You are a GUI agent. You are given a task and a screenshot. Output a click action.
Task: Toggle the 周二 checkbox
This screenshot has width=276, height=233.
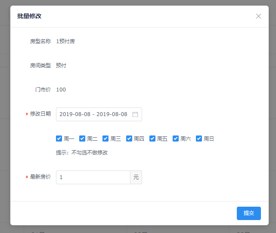click(82, 139)
